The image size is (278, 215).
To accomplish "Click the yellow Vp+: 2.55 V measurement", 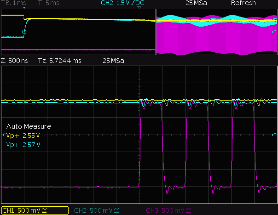I will [x=23, y=136].
